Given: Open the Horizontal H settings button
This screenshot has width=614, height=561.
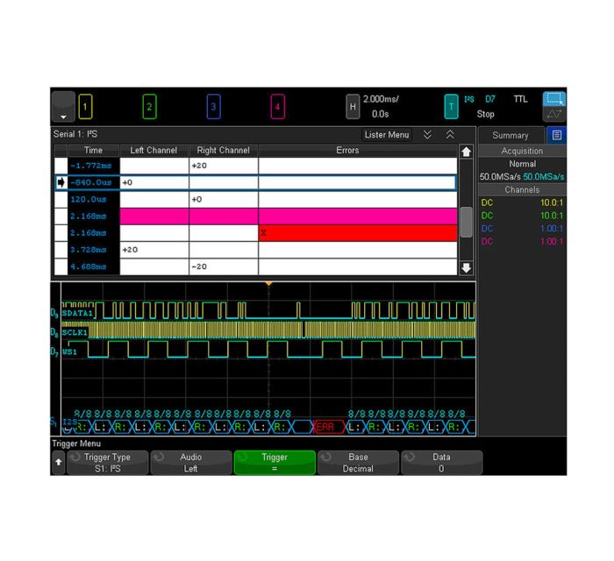Looking at the screenshot, I should 353,106.
